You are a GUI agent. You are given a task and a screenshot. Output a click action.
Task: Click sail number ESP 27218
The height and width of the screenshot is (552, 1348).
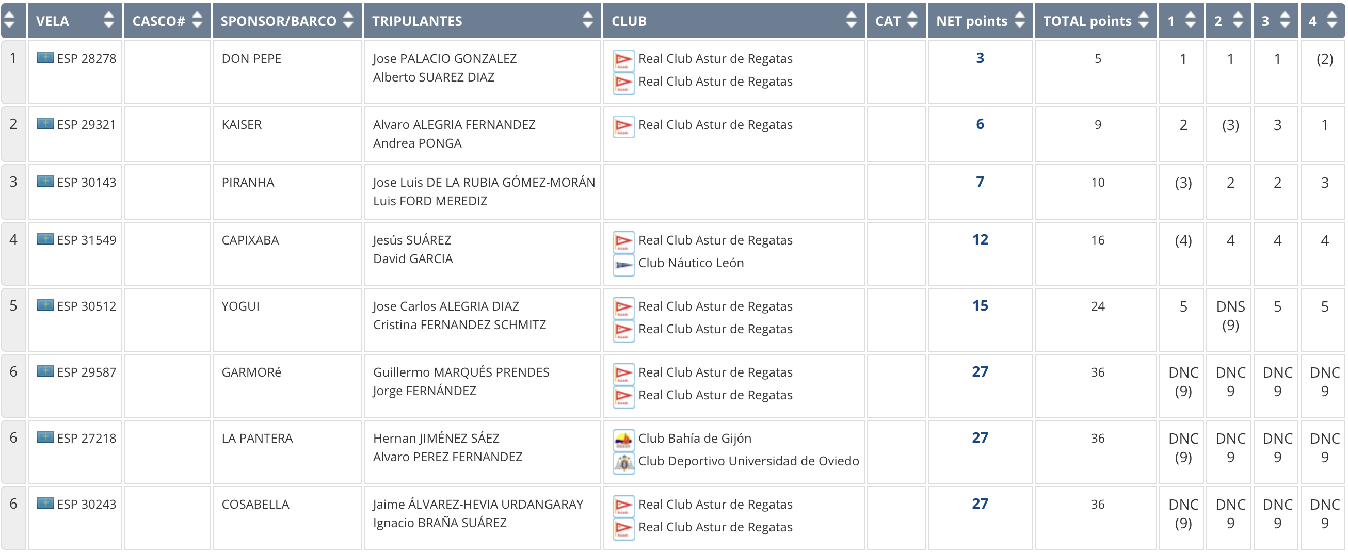[x=86, y=438]
